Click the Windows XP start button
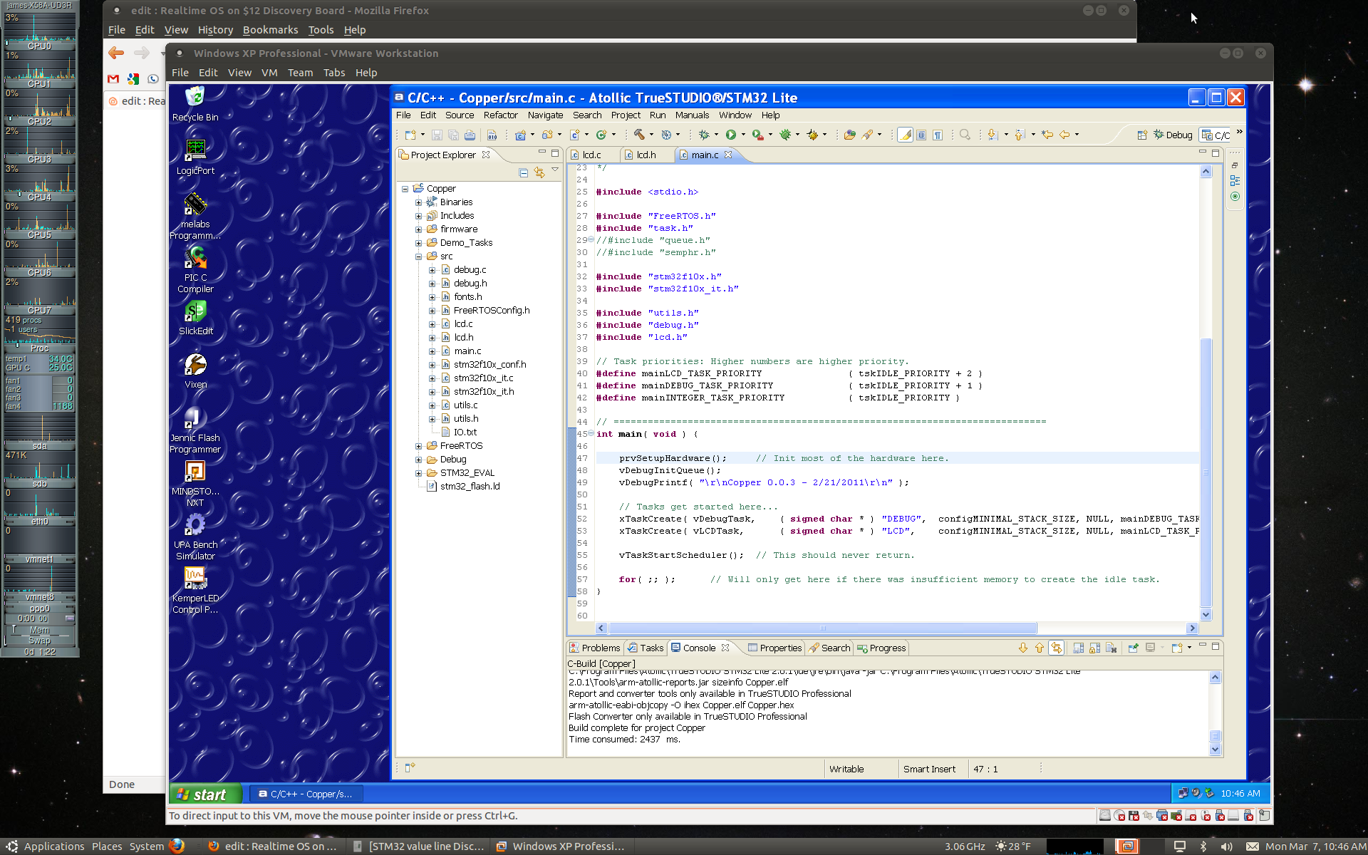 (205, 794)
